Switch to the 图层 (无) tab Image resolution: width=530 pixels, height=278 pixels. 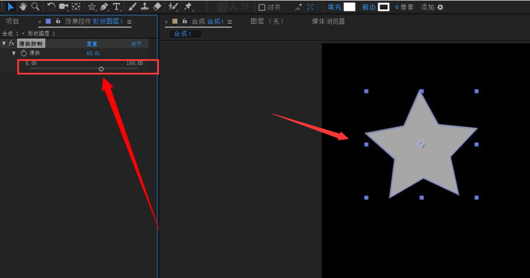tap(267, 21)
